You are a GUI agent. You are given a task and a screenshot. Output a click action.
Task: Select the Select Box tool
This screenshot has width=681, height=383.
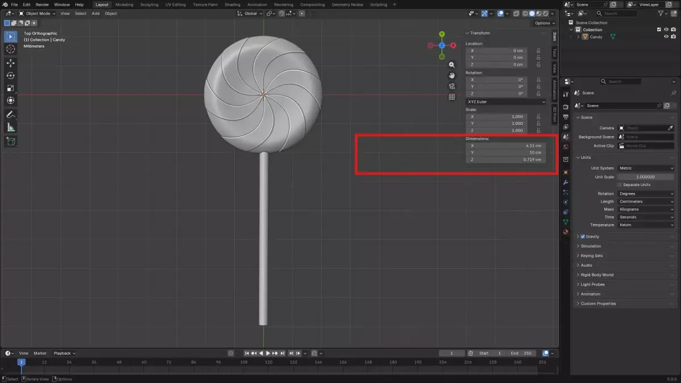11,37
